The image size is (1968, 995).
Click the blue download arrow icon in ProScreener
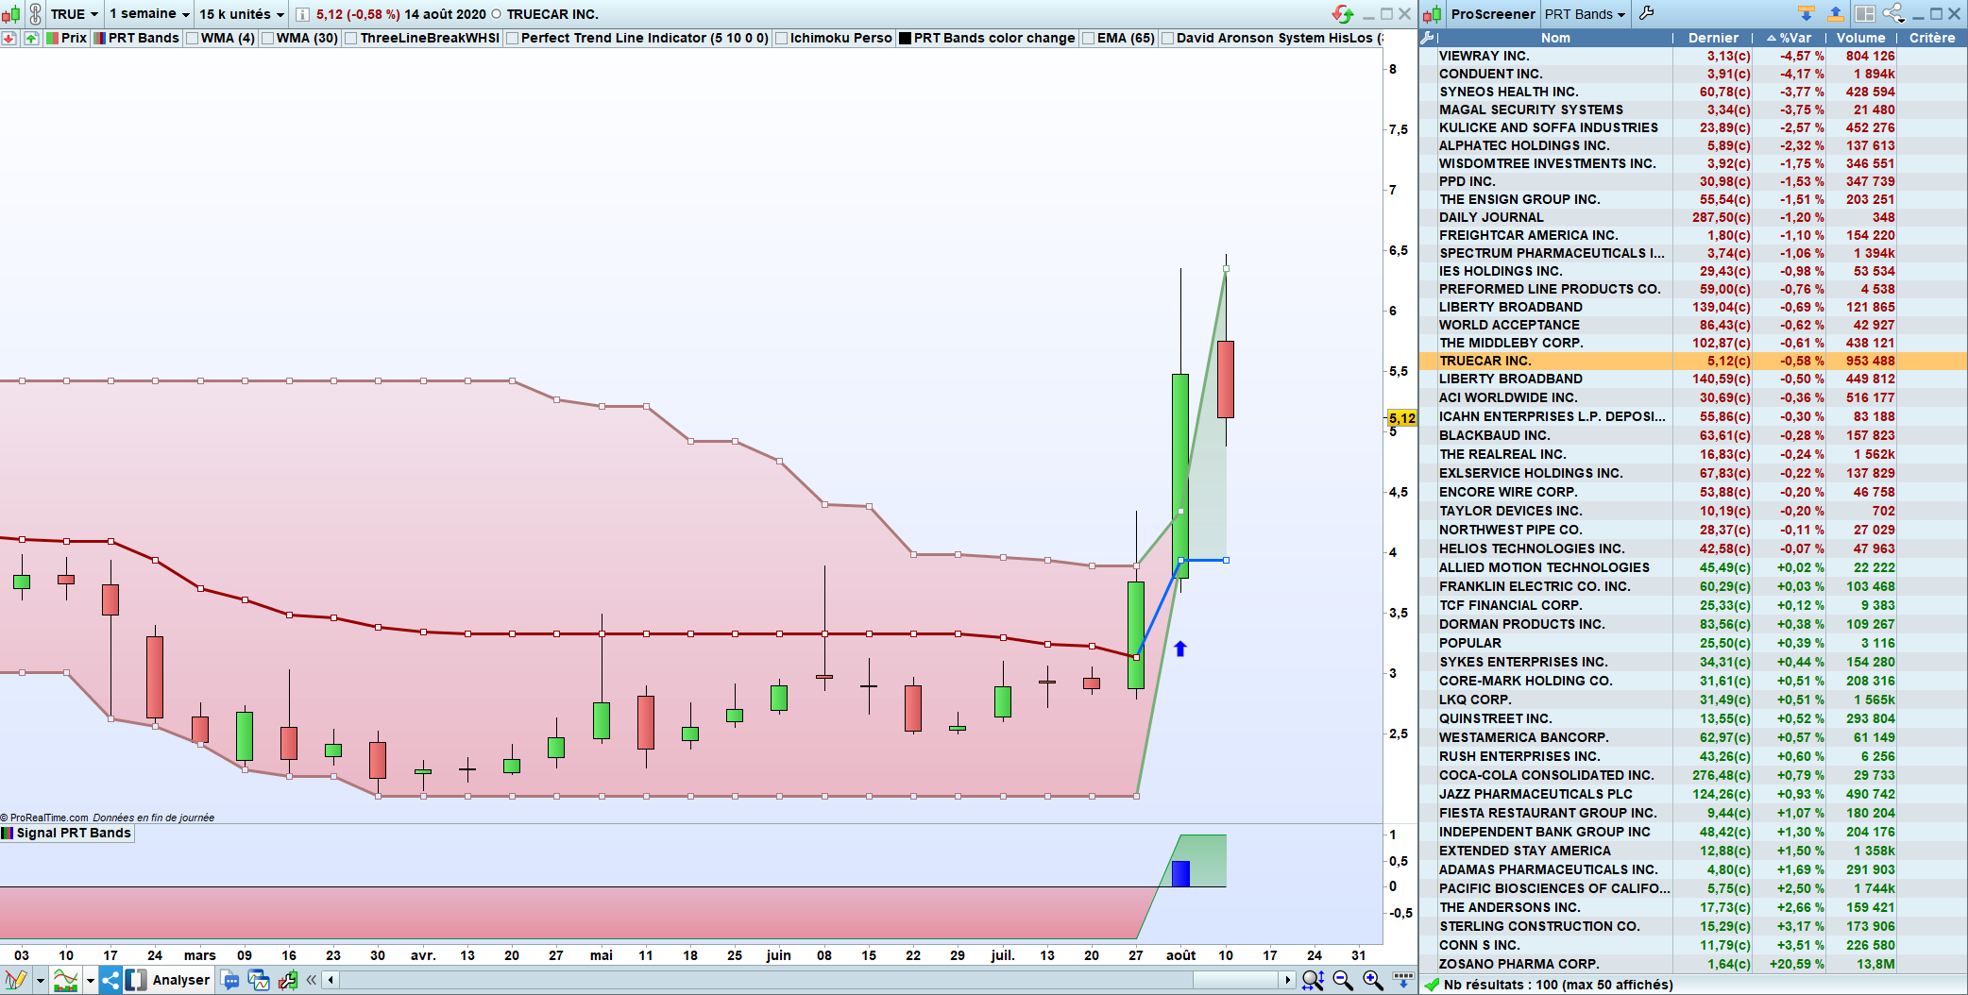pyautogui.click(x=1807, y=13)
